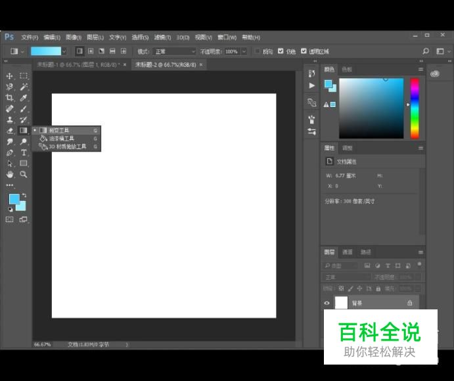Select the Brush tool

tap(24, 109)
